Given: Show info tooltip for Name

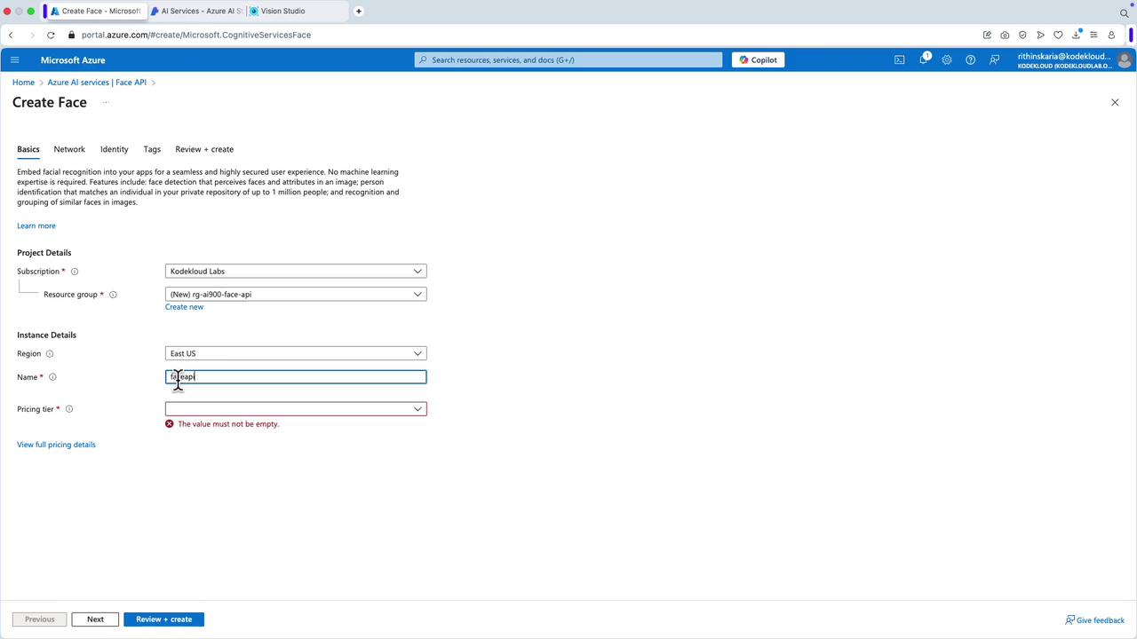Looking at the screenshot, I should click(x=52, y=377).
